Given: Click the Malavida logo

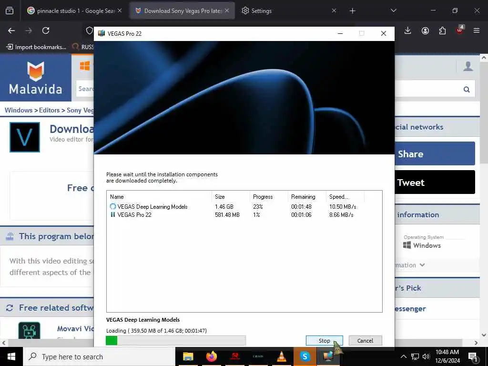Looking at the screenshot, I should point(35,78).
